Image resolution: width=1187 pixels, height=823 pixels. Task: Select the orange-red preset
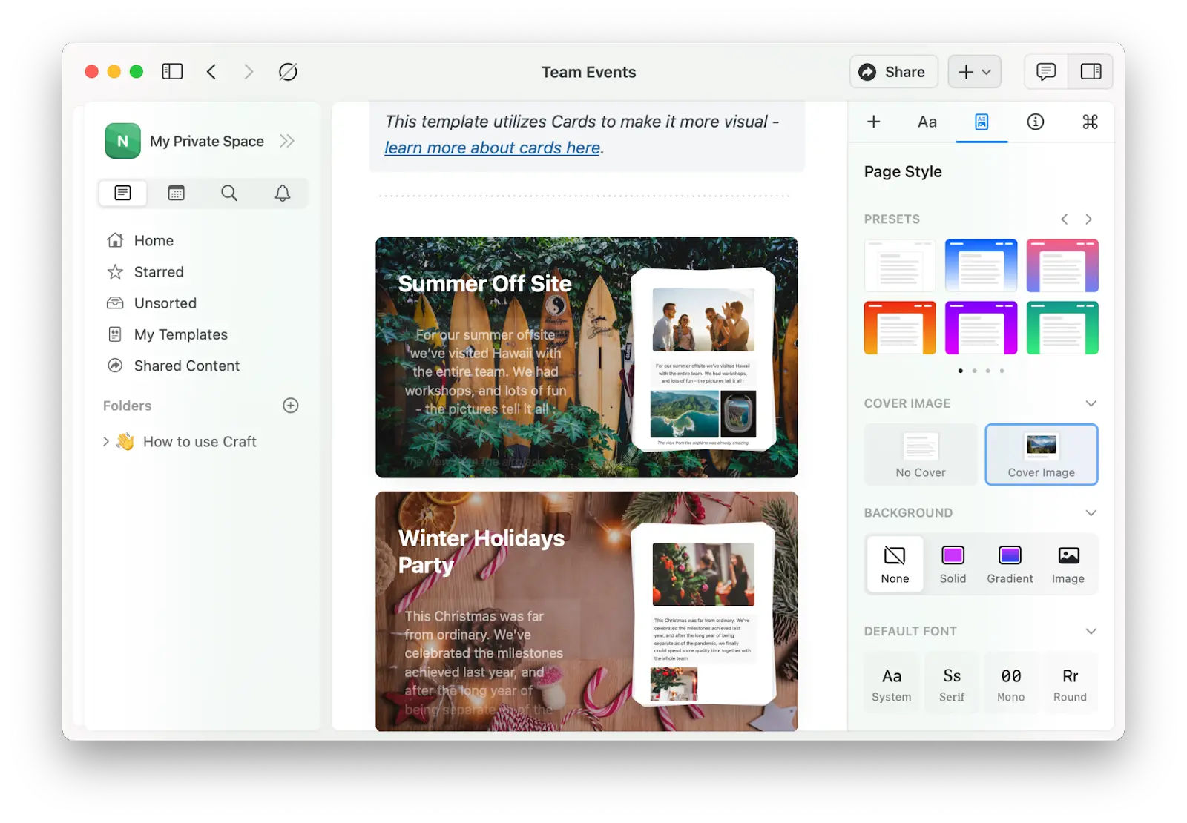pos(900,328)
